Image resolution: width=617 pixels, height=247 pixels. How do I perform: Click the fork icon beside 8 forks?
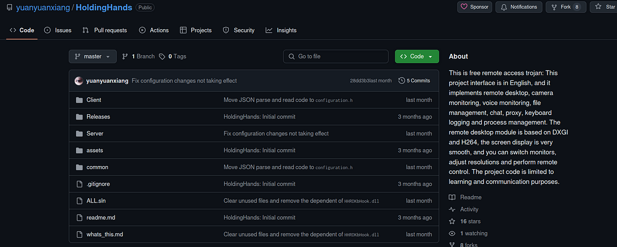coord(452,244)
